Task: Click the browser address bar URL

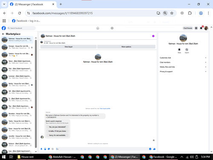Action: click(x=63, y=13)
